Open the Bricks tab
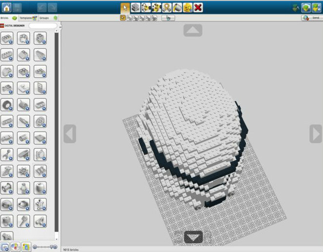The image size is (323, 252). tap(9, 18)
